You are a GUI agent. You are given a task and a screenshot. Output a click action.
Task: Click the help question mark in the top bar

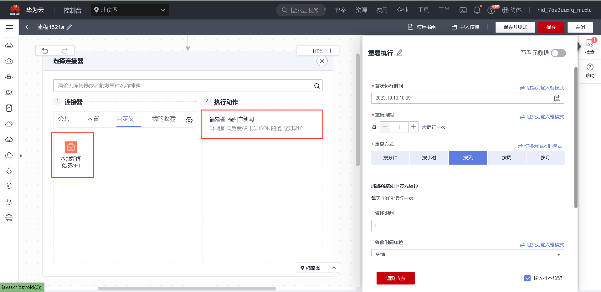click(491, 10)
